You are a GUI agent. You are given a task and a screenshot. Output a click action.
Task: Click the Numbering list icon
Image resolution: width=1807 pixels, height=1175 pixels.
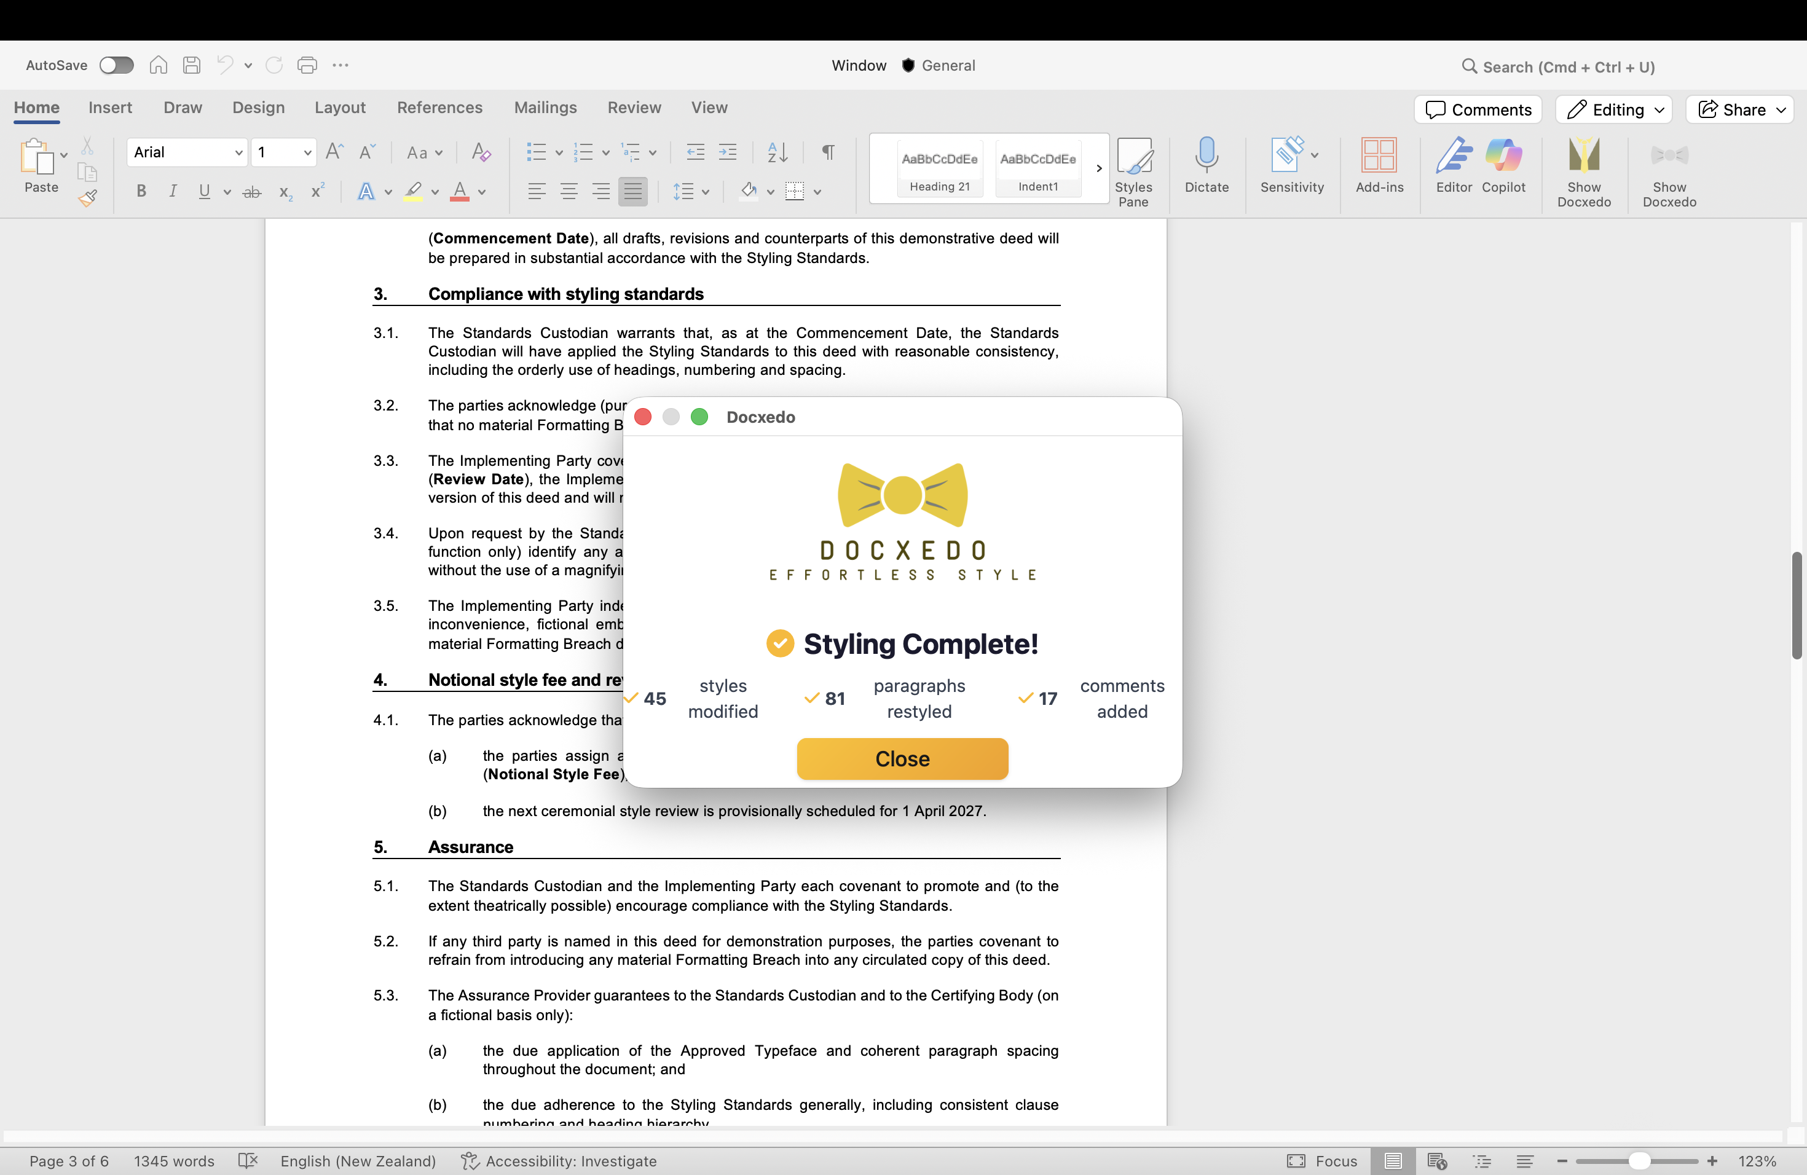click(x=583, y=152)
